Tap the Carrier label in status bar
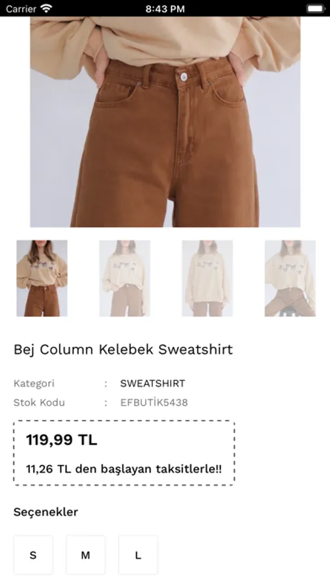Screen dimensions: 330x587 (x=21, y=8)
